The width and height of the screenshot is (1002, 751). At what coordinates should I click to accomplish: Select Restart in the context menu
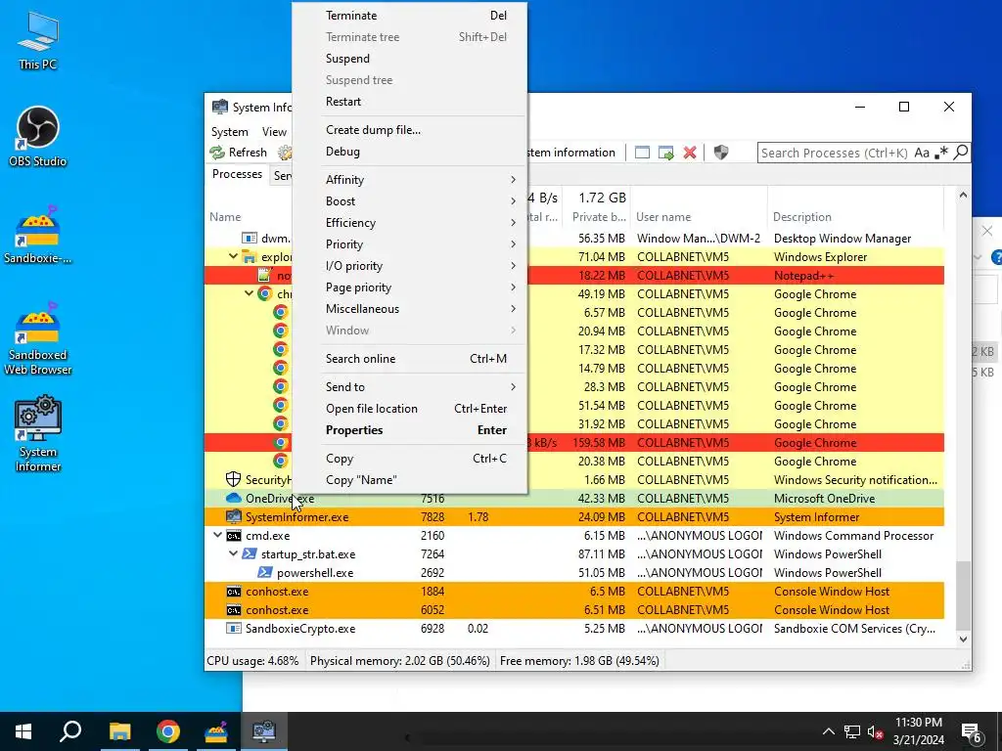pyautogui.click(x=410, y=102)
